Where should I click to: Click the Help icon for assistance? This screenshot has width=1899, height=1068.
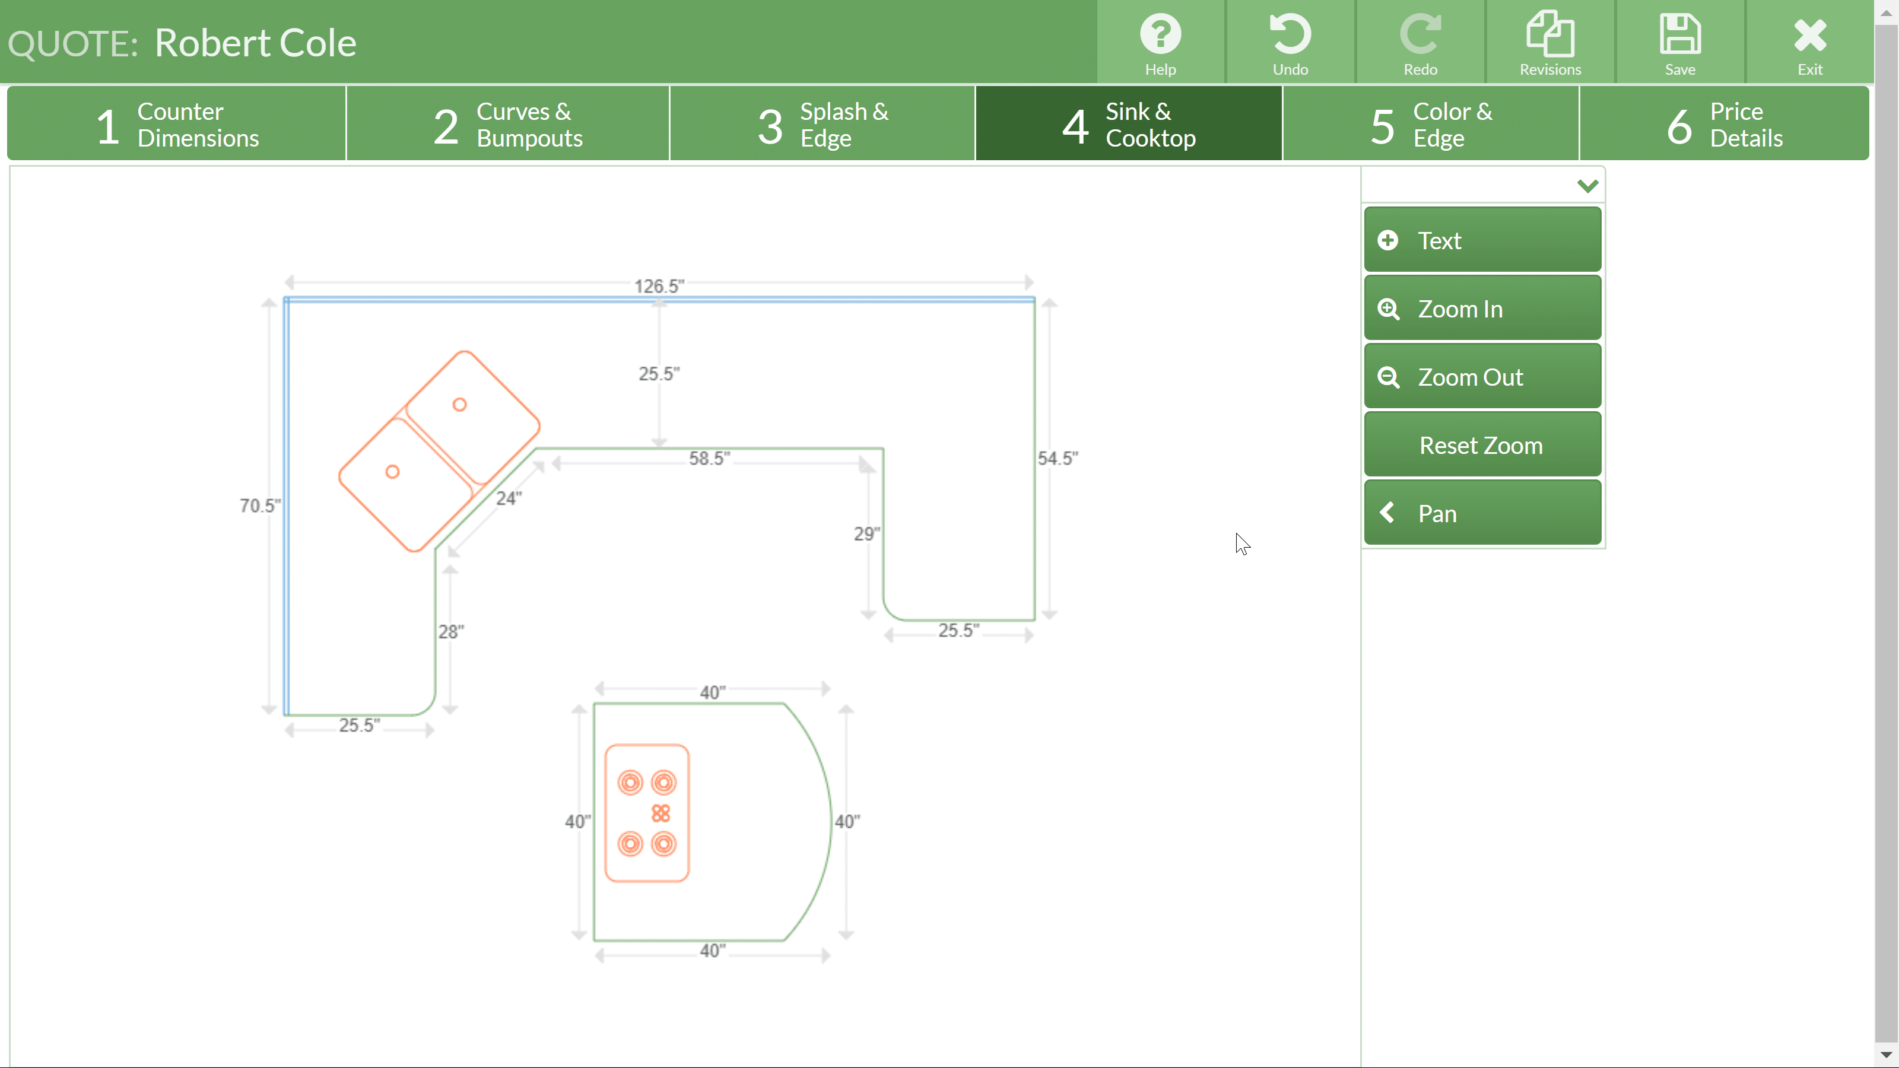point(1161,43)
